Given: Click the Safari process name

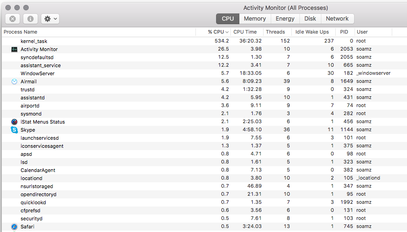Looking at the screenshot, I should point(27,227).
